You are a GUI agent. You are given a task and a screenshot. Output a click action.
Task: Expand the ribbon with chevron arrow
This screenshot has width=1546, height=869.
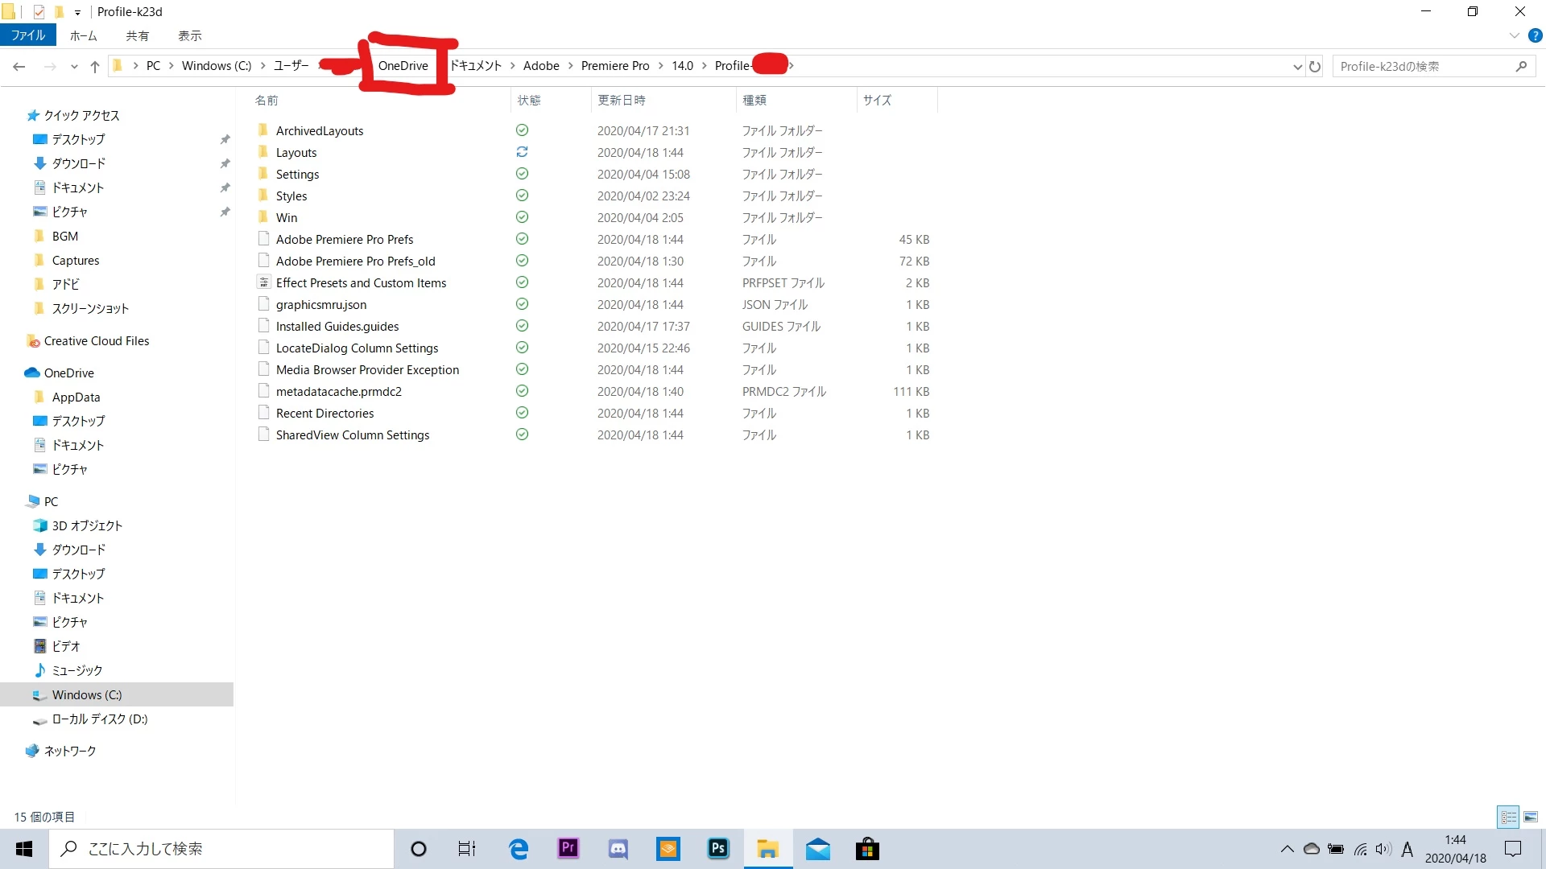(x=1514, y=35)
